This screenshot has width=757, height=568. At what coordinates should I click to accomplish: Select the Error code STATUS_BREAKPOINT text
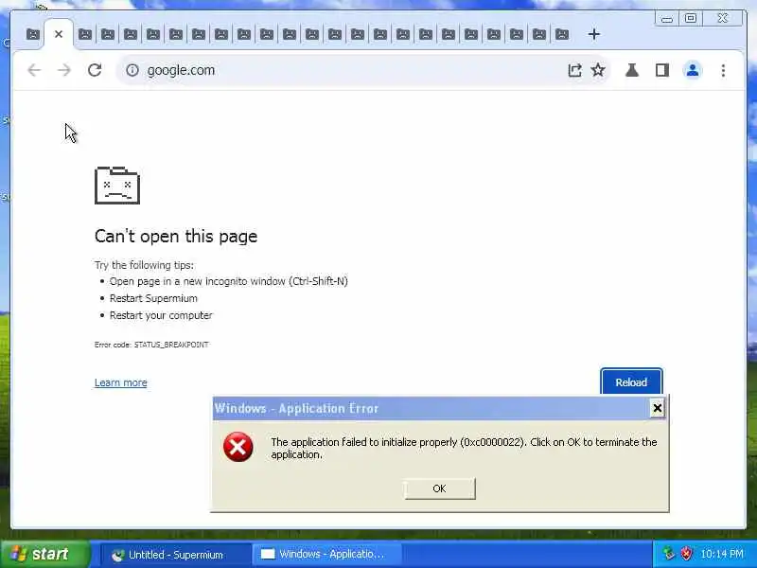(151, 345)
